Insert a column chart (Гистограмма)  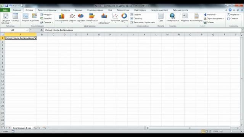tap(62, 18)
